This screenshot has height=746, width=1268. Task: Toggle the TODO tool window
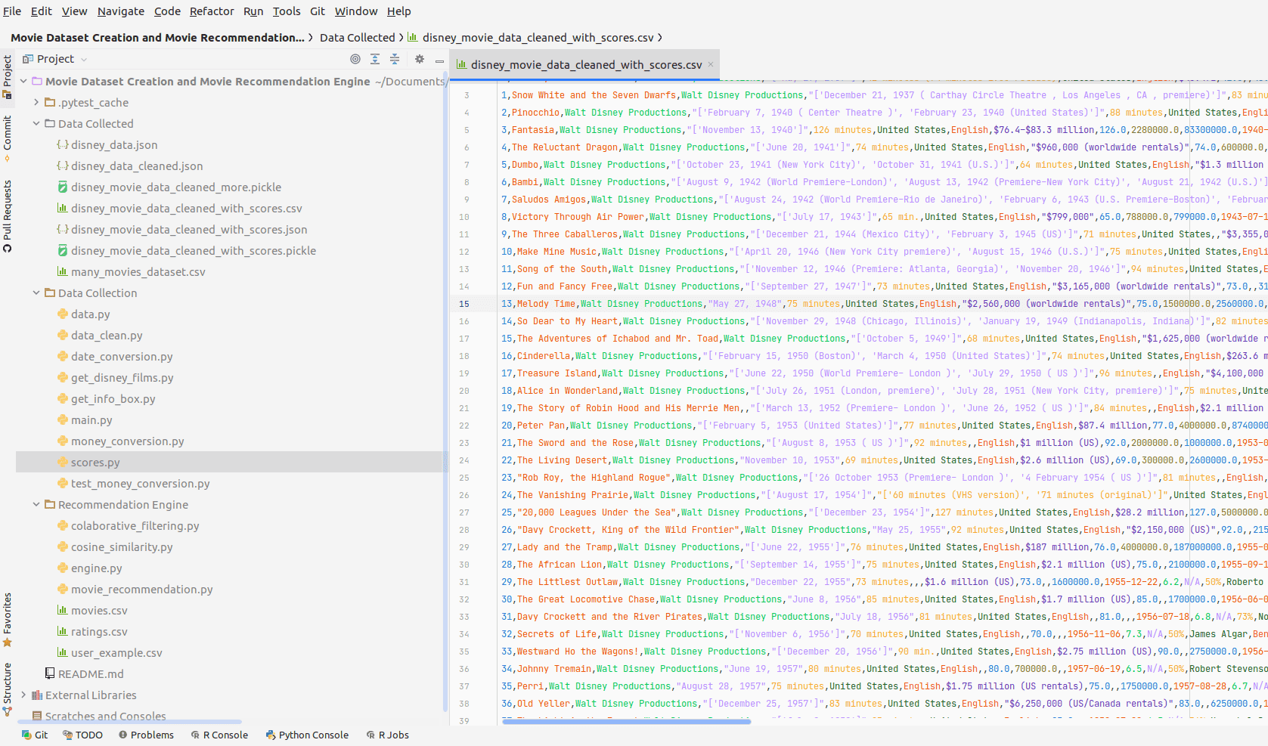tap(83, 735)
